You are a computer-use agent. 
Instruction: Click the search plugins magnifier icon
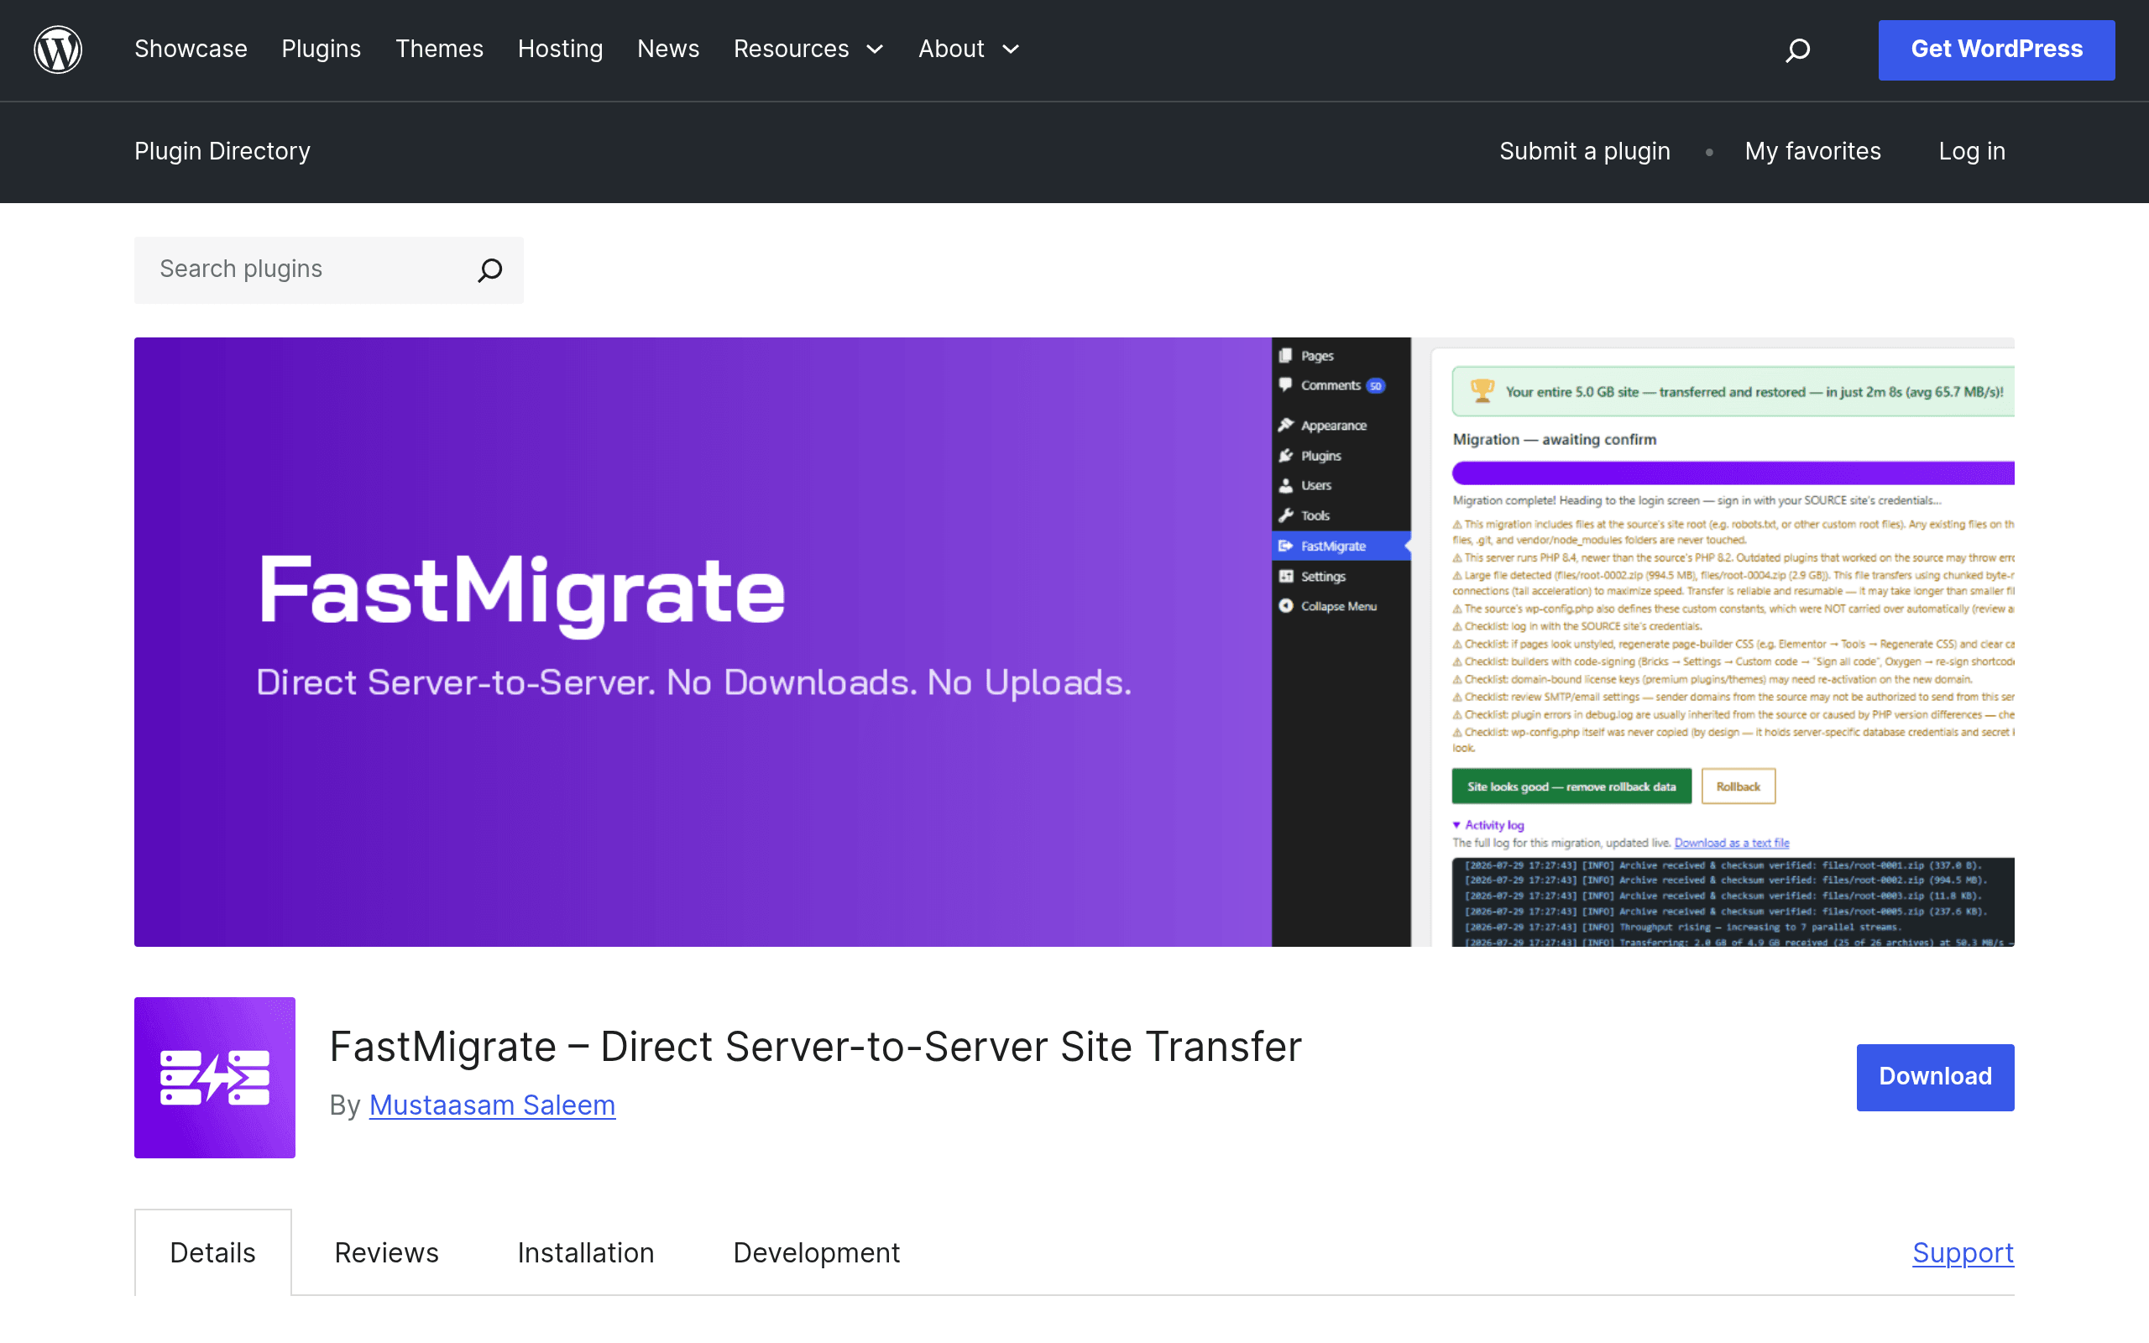pyautogui.click(x=490, y=270)
